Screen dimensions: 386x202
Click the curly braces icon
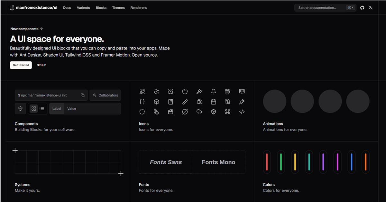point(142,102)
